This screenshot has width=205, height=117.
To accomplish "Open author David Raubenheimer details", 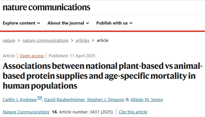I will tap(64, 100).
